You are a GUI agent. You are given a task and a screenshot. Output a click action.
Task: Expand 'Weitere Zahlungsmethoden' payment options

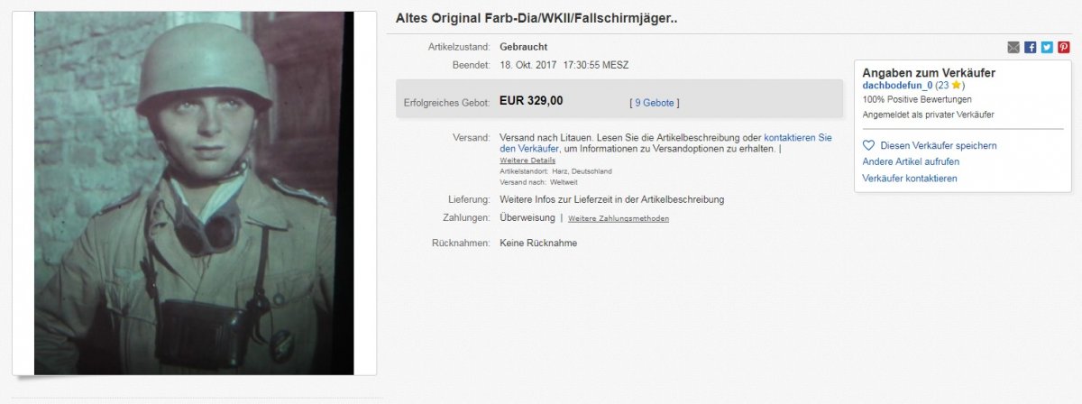(x=619, y=218)
